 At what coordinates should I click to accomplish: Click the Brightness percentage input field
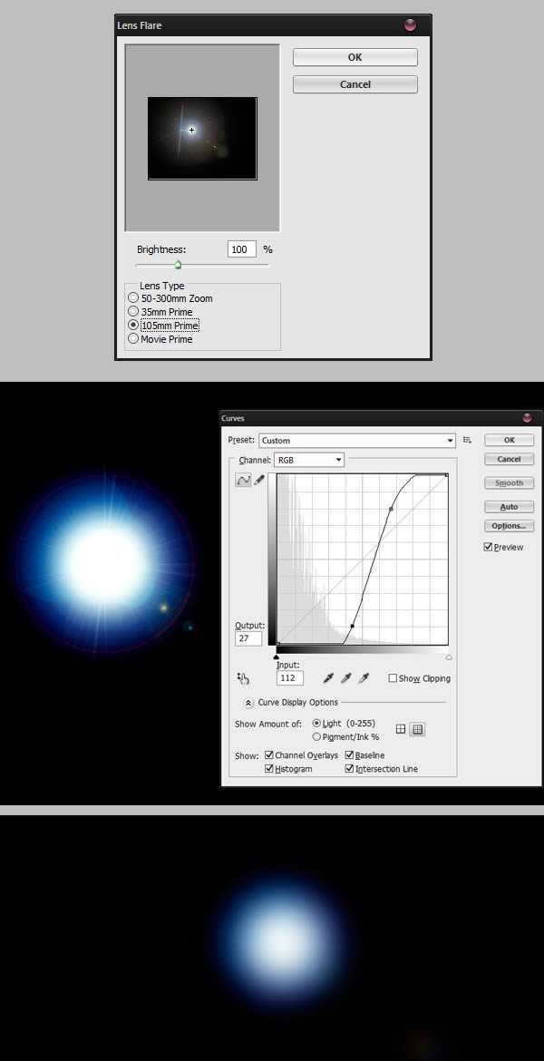241,249
